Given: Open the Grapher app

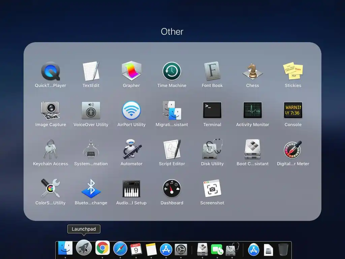Looking at the screenshot, I should (131, 71).
